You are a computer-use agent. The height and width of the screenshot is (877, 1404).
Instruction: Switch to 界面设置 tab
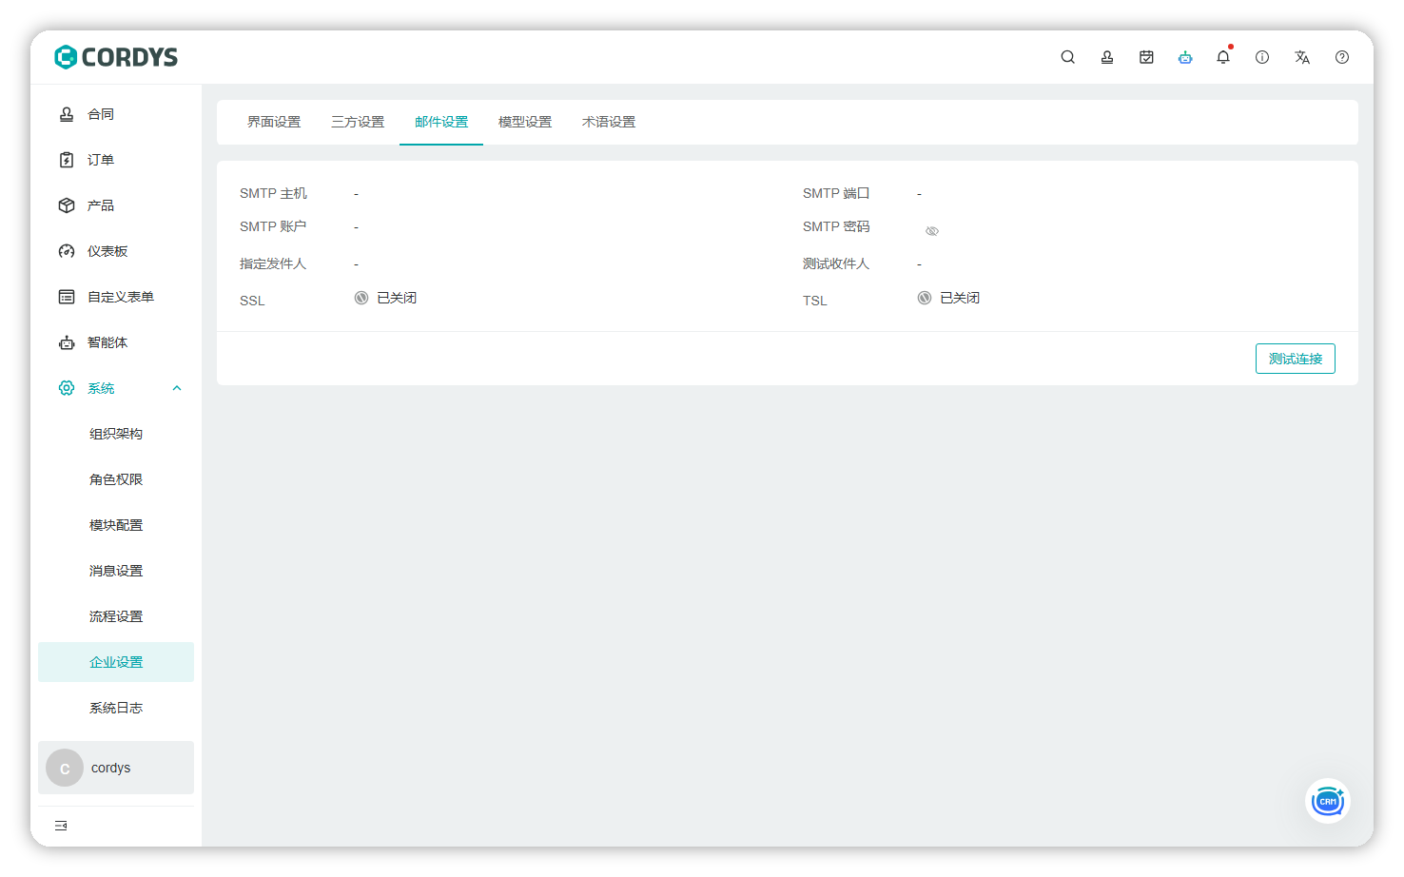tap(274, 122)
